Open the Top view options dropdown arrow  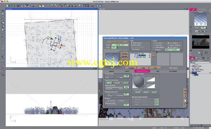(x=94, y=9)
